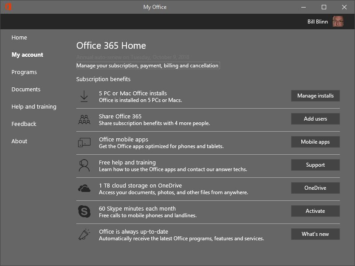Click 'Office mobile apps' benefit title

123,140
